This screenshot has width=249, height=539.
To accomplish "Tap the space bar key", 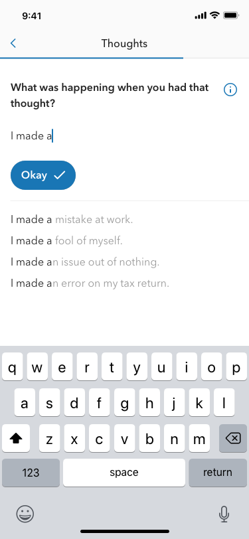I will pos(124,473).
